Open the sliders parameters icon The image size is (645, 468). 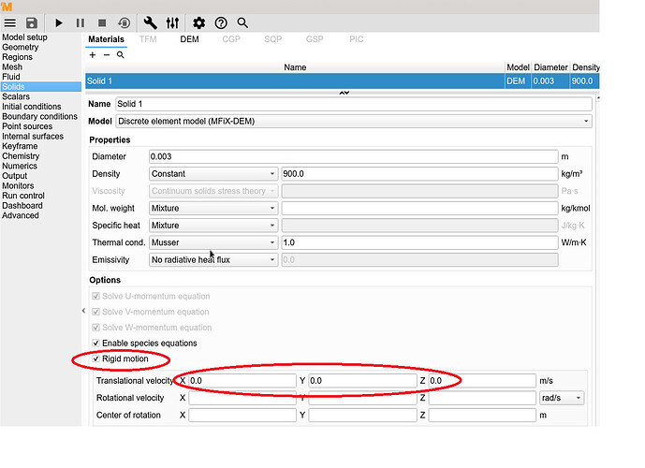pos(172,22)
